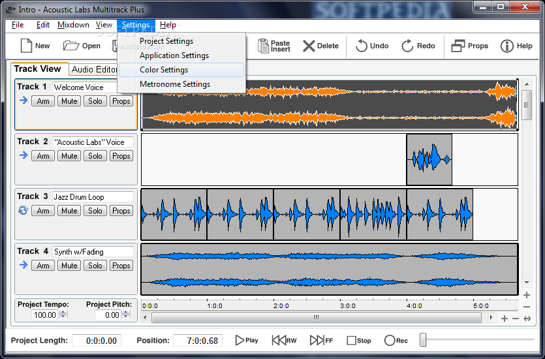Image resolution: width=545 pixels, height=359 pixels.
Task: Click the Track 3 Jazz Drum Loop name field
Action: pos(93,197)
